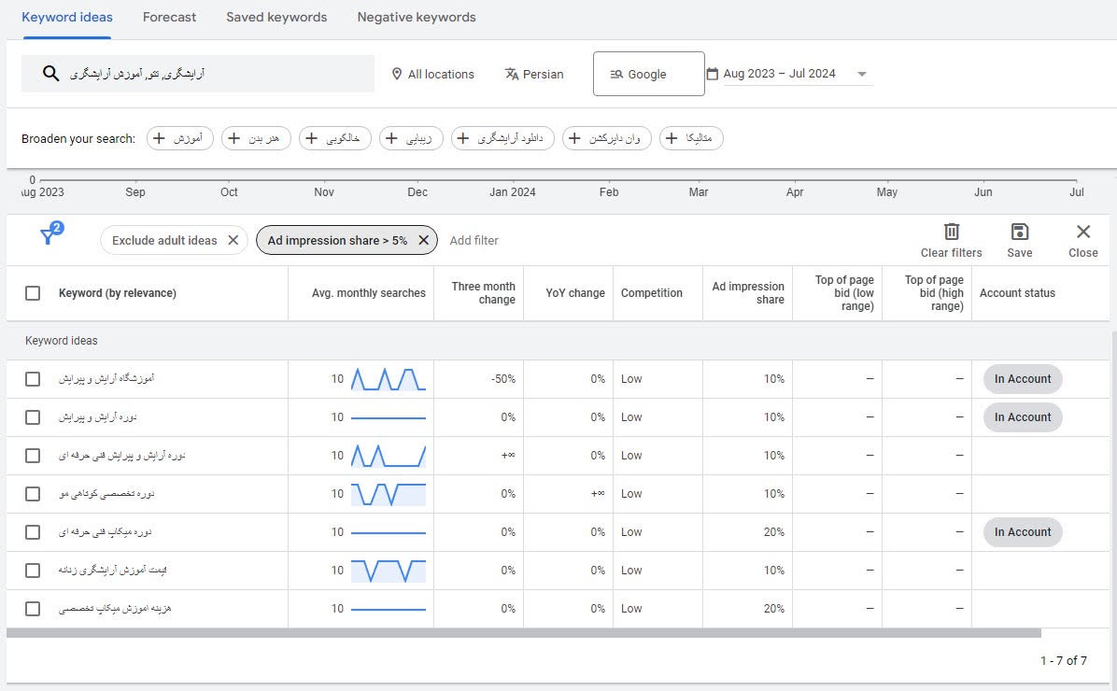The width and height of the screenshot is (1117, 691).
Task: Switch to the Keyword ideas tab
Action: (67, 17)
